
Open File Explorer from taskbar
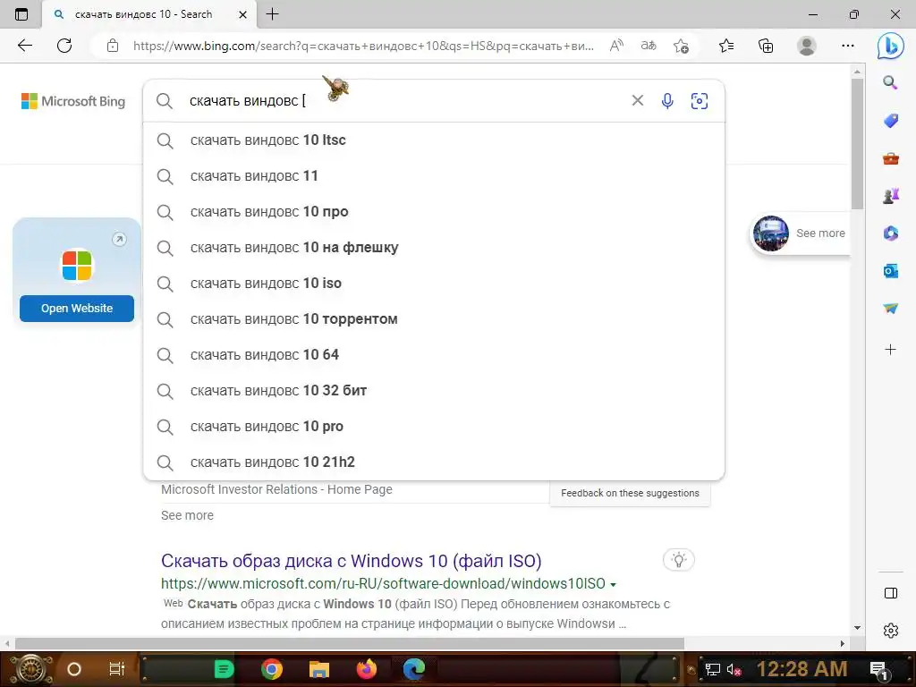click(x=319, y=669)
